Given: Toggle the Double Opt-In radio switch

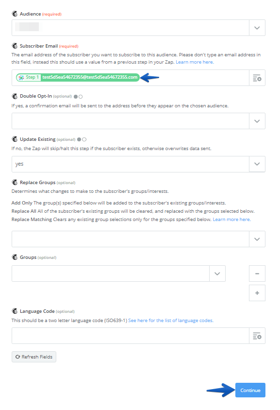Looking at the screenshot, I should pos(78,97).
